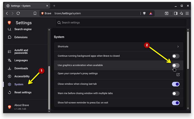The height and width of the screenshot is (119, 194).
Task: Click the Autofill and passwords list icon
Action: click(x=10, y=52)
